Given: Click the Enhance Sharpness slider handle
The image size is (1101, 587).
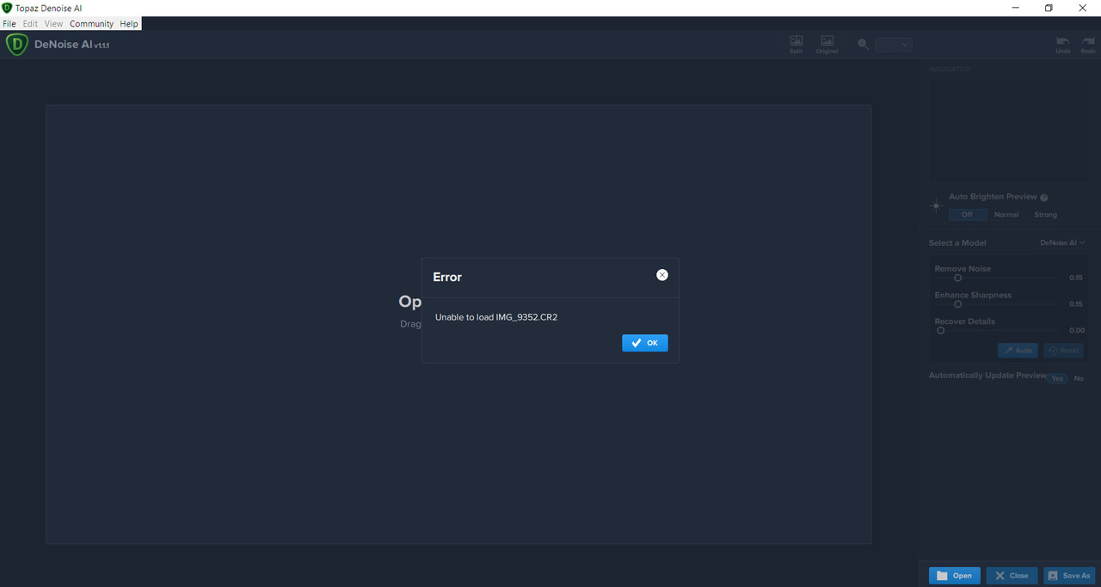Looking at the screenshot, I should tap(957, 304).
